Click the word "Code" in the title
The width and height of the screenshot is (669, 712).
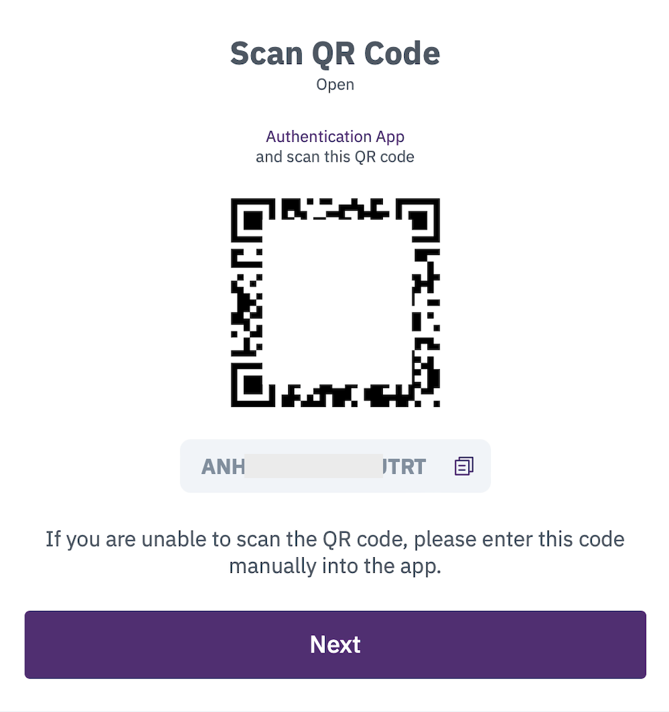[x=402, y=54]
